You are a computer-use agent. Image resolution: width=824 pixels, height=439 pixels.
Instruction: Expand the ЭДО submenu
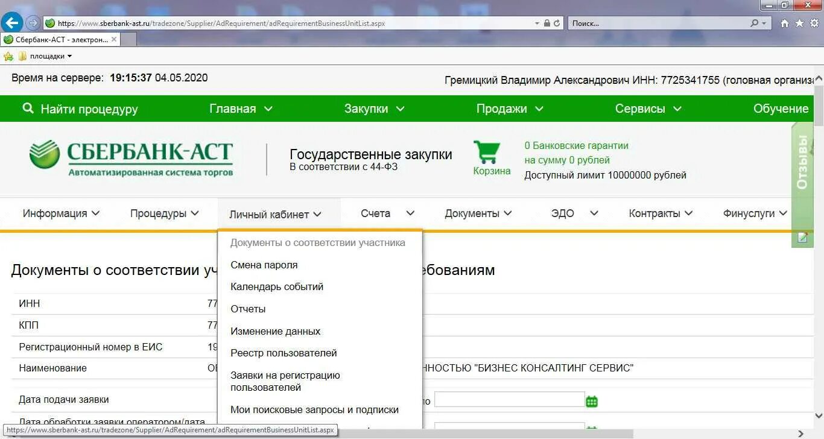tap(574, 213)
